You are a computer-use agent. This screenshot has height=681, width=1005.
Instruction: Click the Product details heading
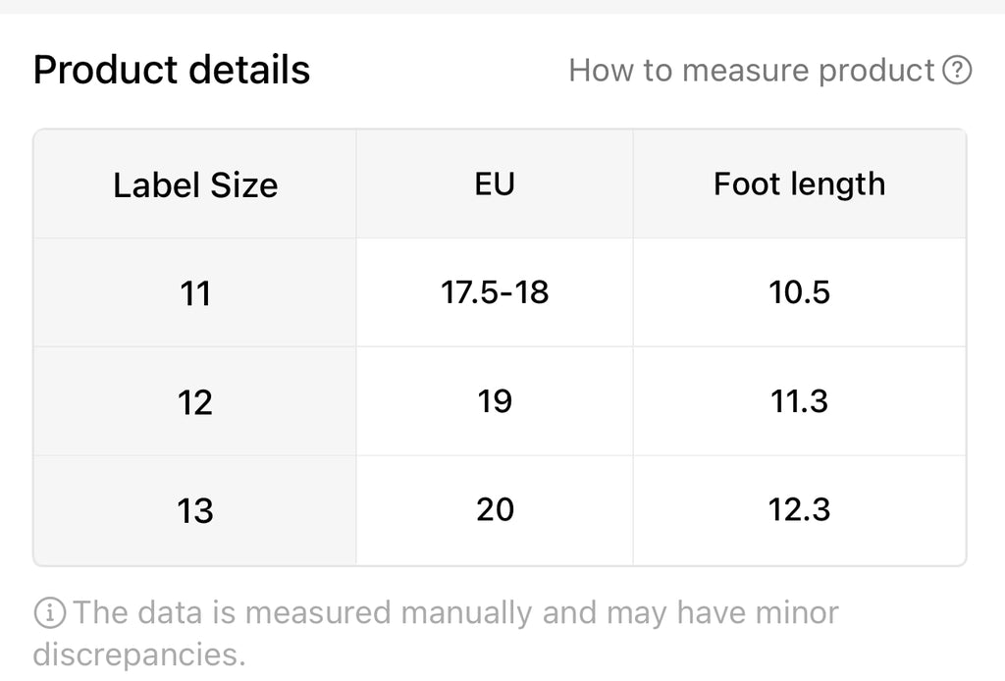pos(172,70)
